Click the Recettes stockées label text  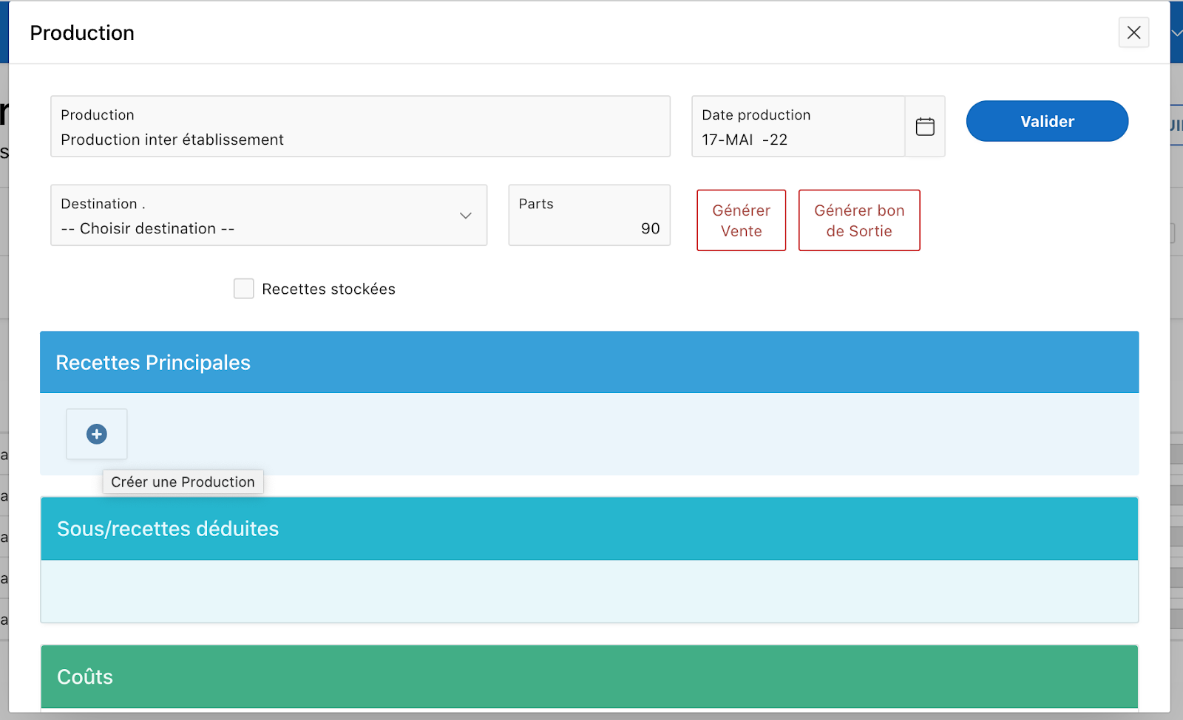328,289
